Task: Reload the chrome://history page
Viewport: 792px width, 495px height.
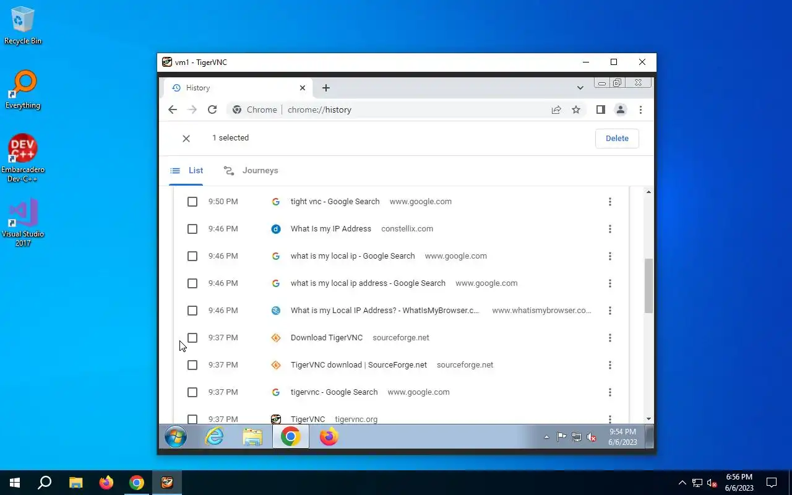Action: point(212,110)
